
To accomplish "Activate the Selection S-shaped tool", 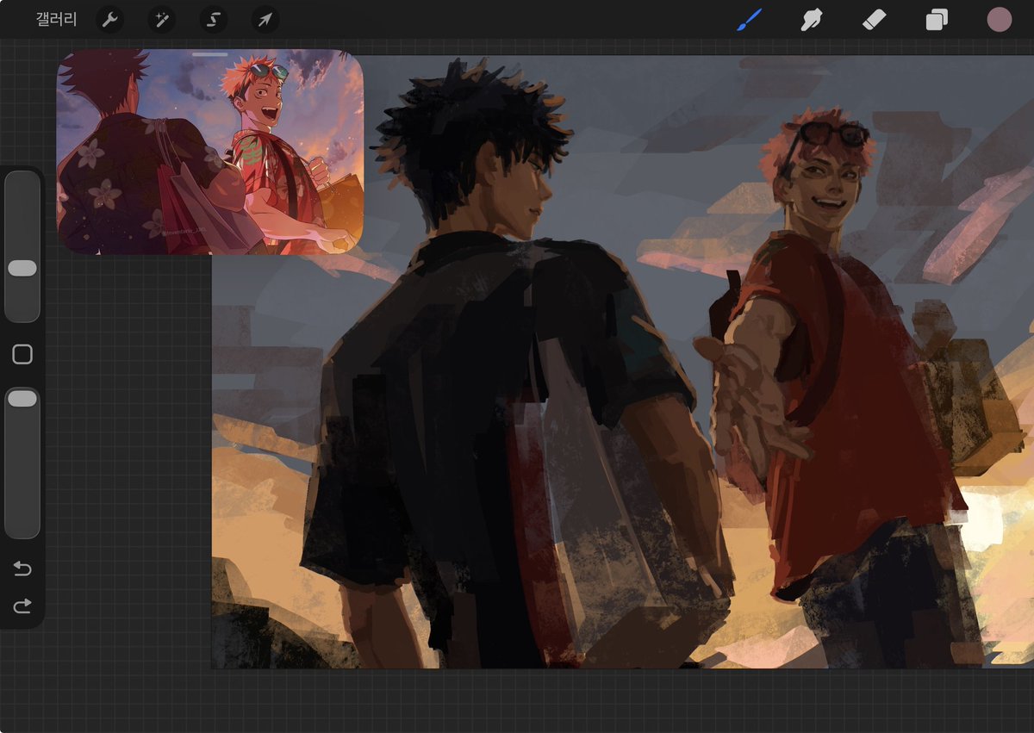I will 213,19.
